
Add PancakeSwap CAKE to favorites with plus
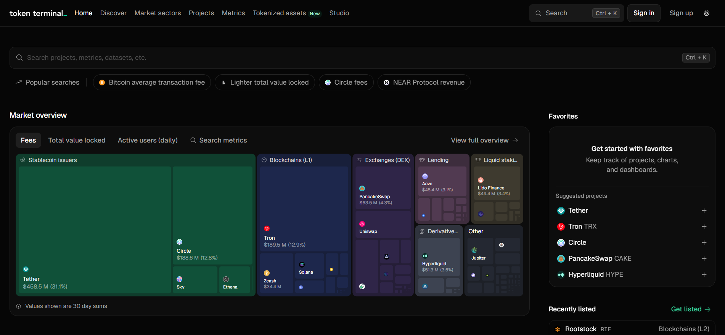pos(704,259)
